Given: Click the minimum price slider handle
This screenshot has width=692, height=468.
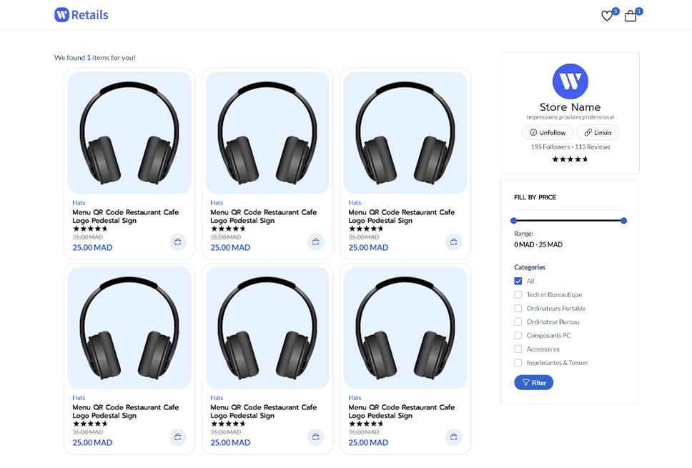Looking at the screenshot, I should (x=514, y=221).
